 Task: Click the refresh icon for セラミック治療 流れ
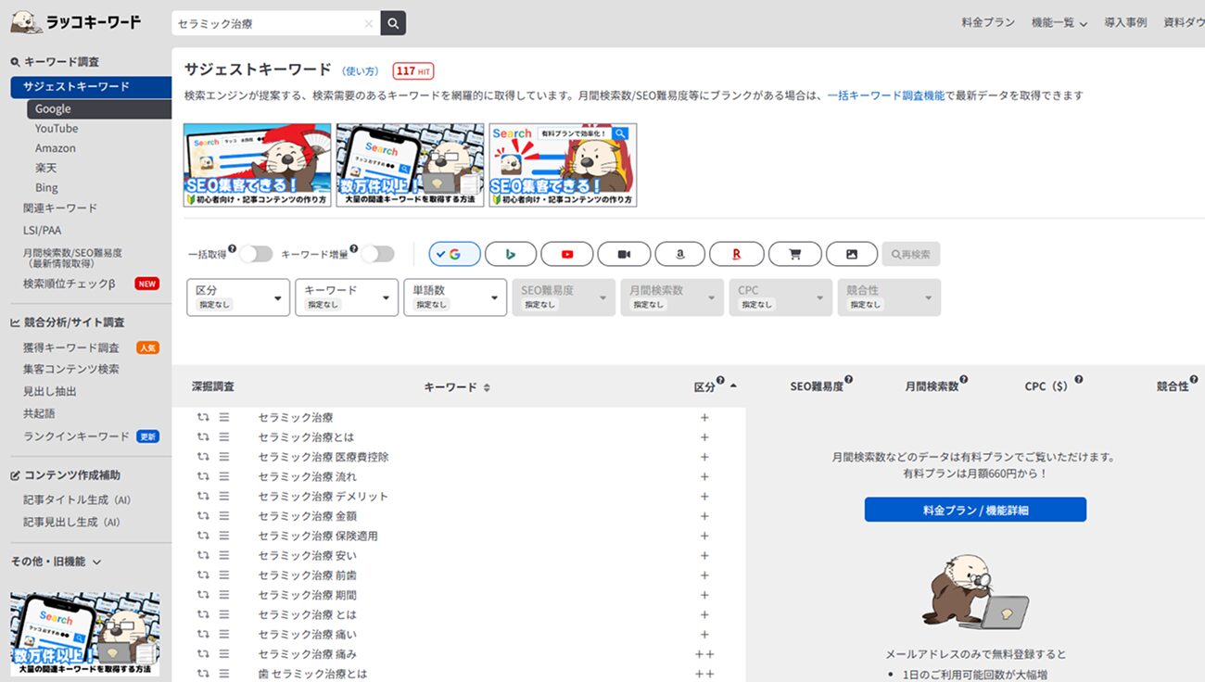click(x=203, y=476)
